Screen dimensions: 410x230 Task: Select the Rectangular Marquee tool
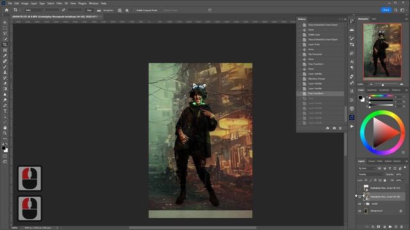pos(5,28)
